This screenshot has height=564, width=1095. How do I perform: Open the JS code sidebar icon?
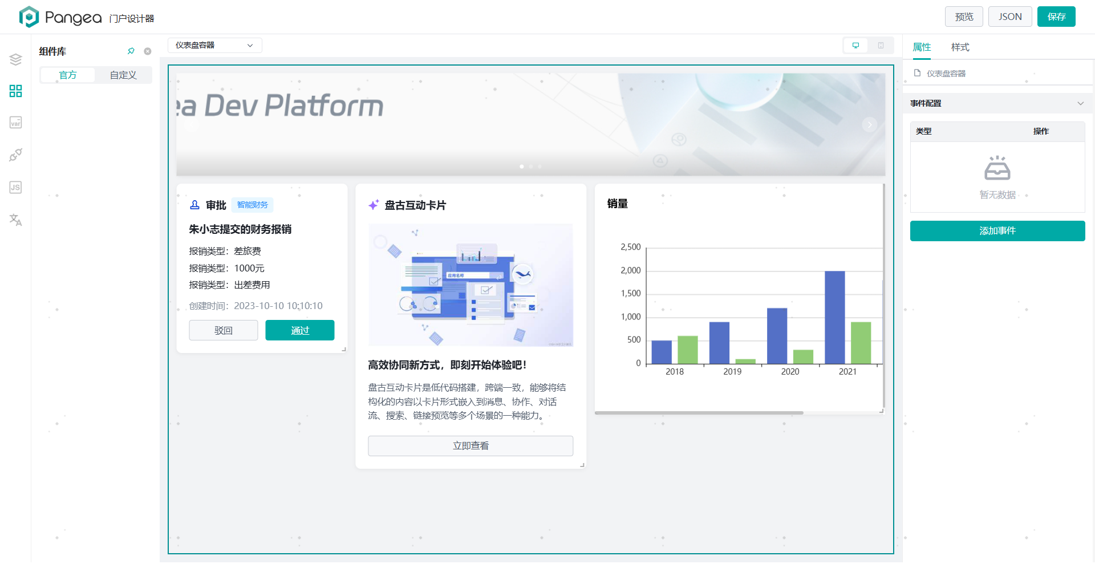click(x=15, y=187)
